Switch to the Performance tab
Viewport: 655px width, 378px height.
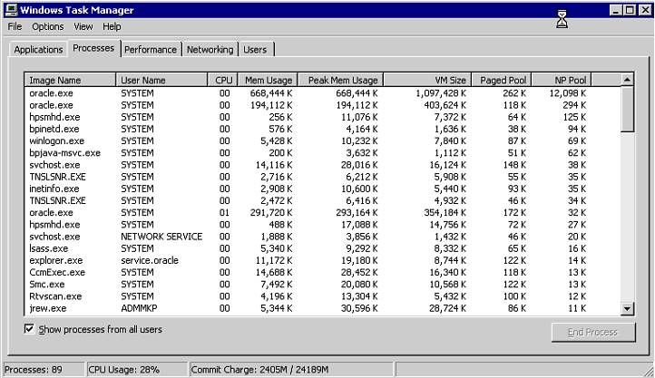click(151, 49)
